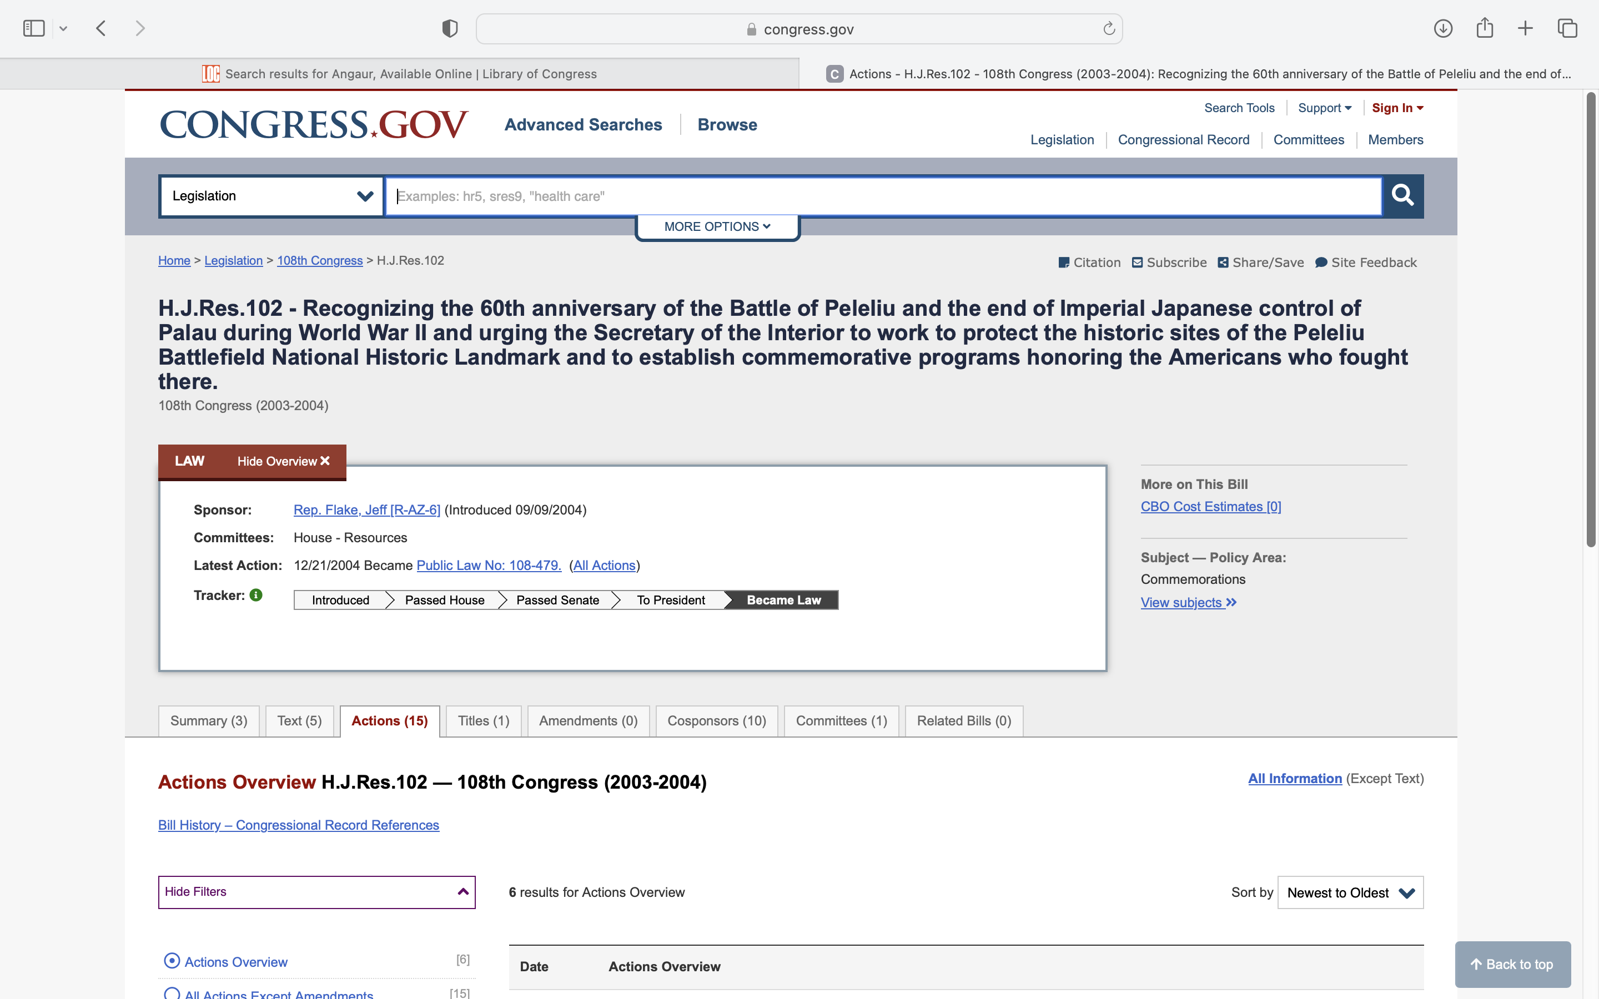Select the Actions Overview radio button
The image size is (1599, 999).
tap(172, 961)
